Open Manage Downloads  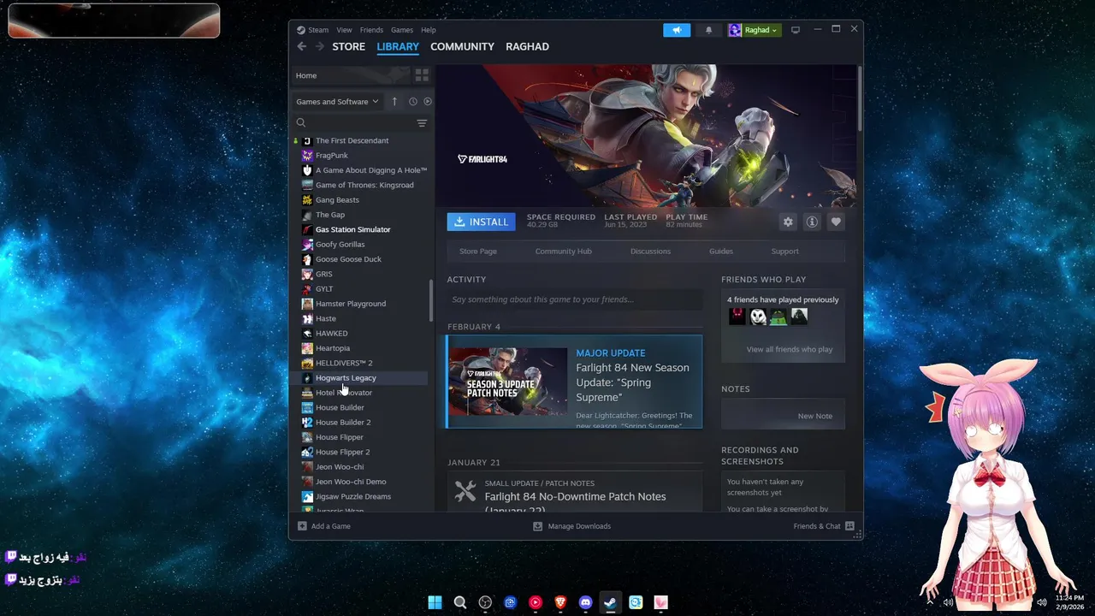tap(571, 526)
